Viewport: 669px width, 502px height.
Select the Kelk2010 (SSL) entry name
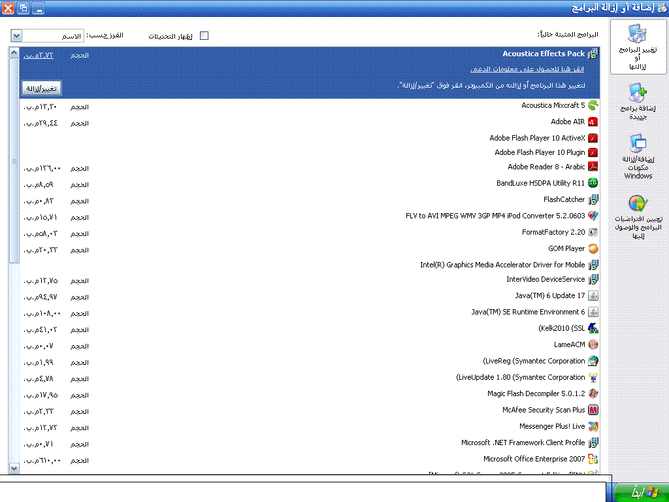pos(561,328)
